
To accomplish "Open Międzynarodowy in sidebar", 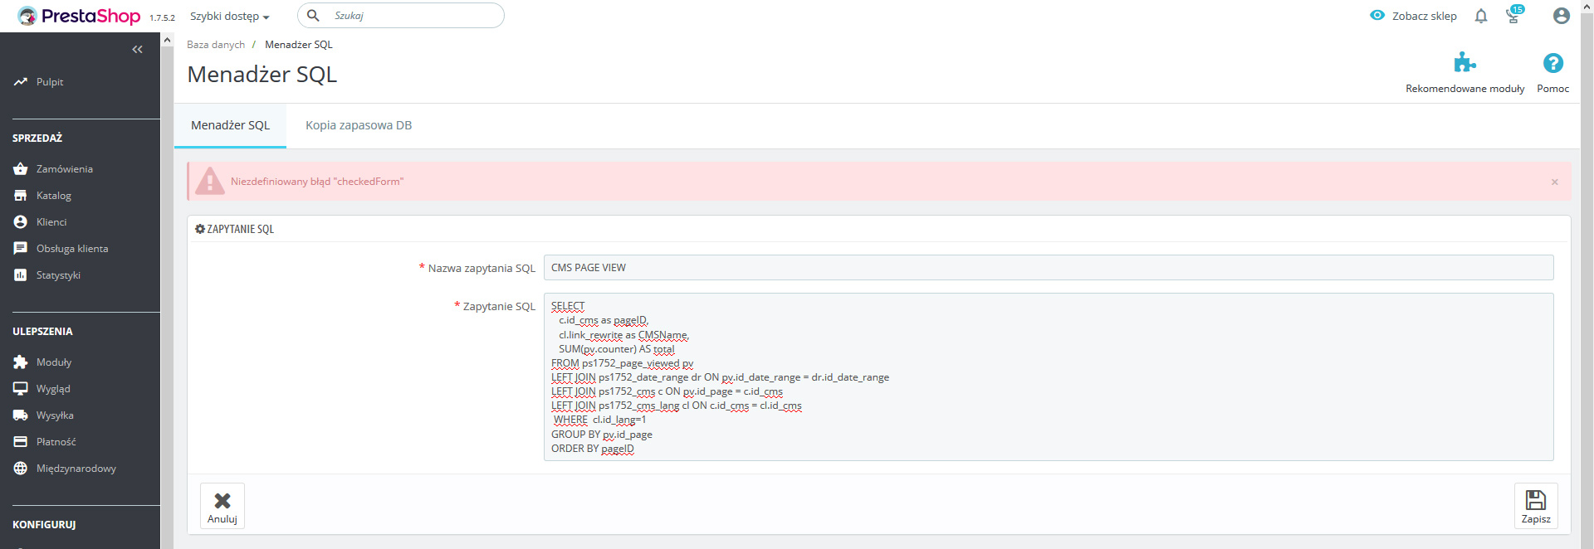I will click(76, 469).
